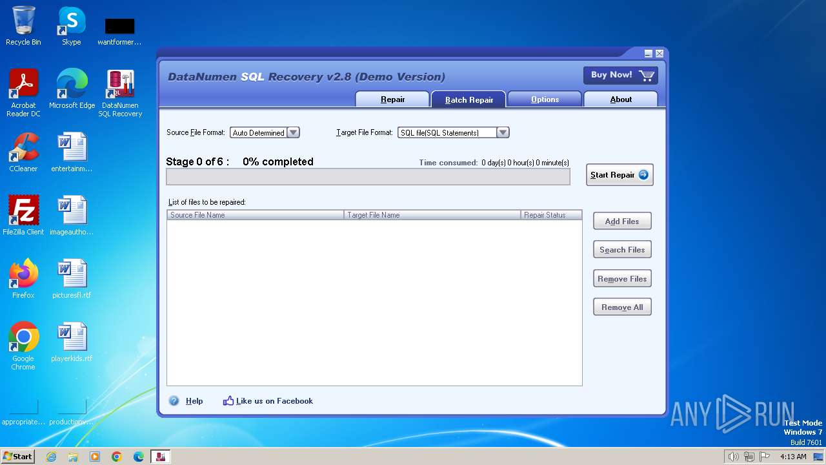Screen dimensions: 826x465
Task: Click the Help question mark icon
Action: 174,401
